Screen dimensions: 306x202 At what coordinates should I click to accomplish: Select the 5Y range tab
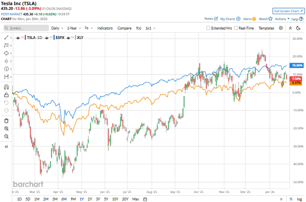tap(106, 199)
